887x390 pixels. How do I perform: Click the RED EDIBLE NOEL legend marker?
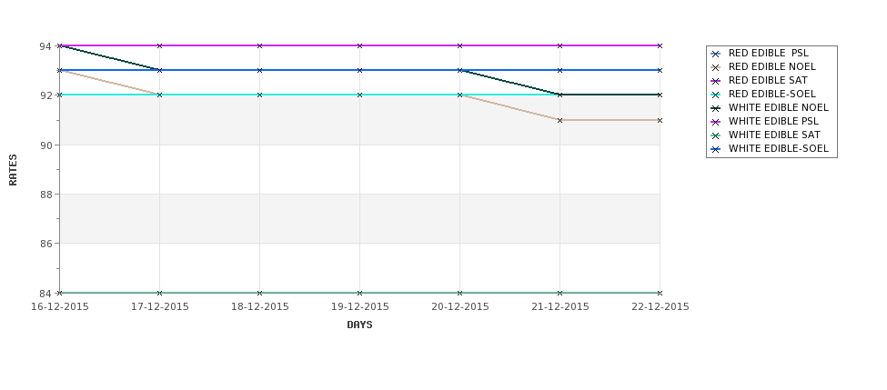[716, 67]
